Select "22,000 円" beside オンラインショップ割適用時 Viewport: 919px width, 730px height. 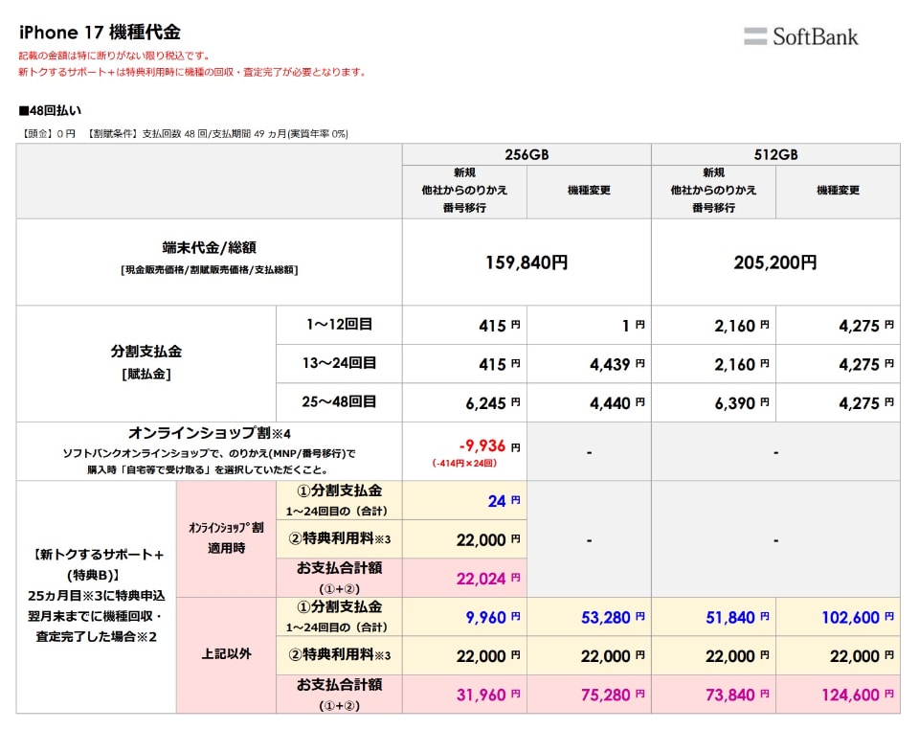click(488, 539)
